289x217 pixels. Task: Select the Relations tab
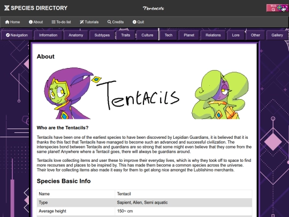click(x=213, y=35)
